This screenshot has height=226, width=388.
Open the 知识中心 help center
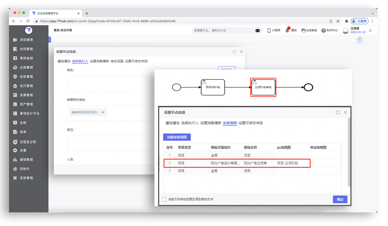click(x=324, y=30)
